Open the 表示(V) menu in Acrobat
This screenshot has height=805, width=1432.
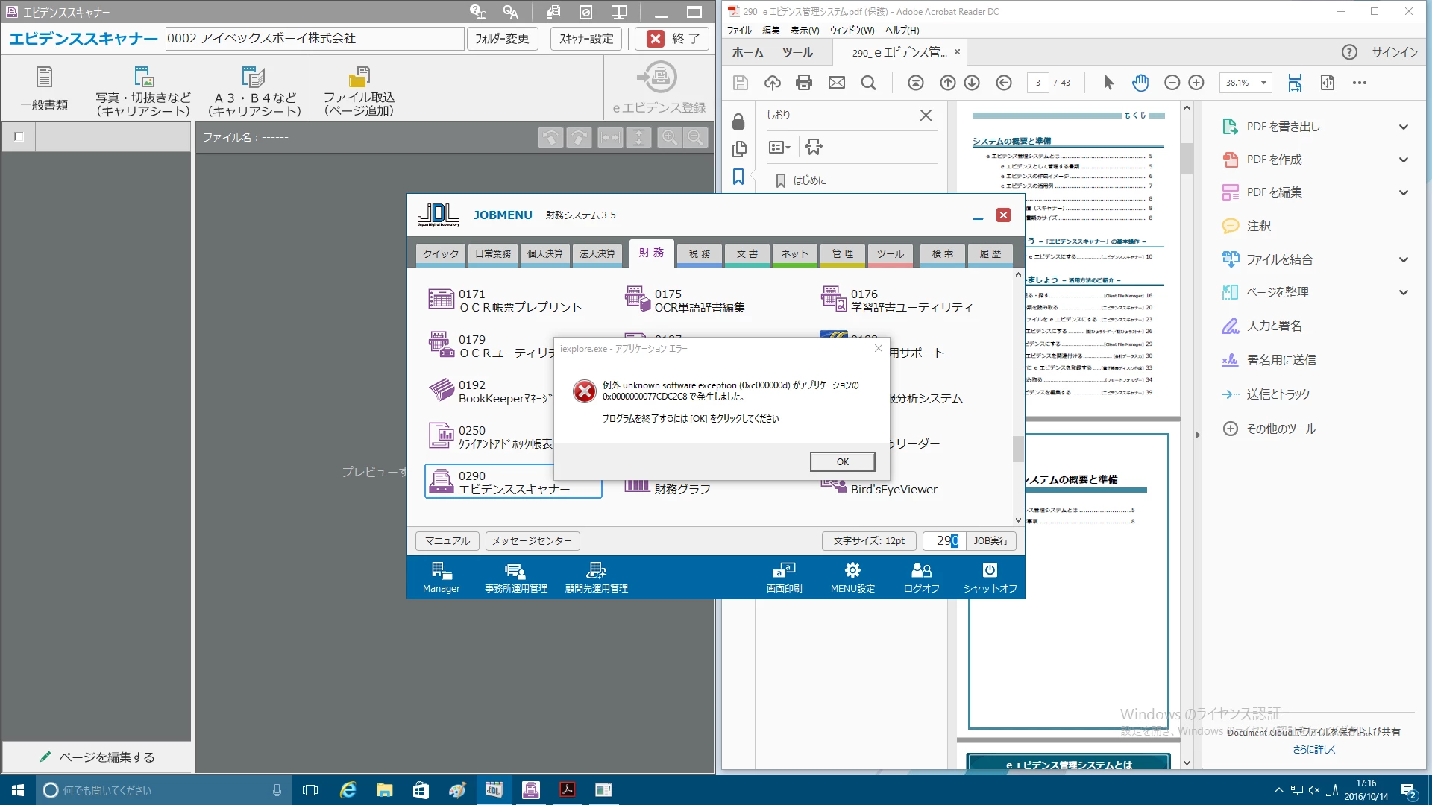(x=804, y=31)
